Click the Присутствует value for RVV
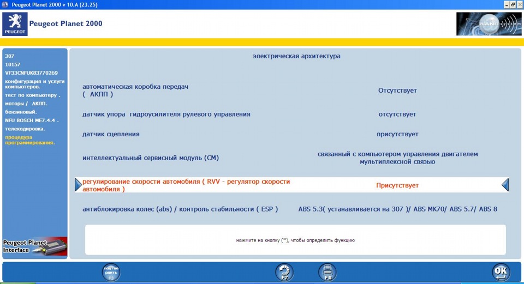Image resolution: width=524 pixels, height=284 pixels. tap(397, 185)
